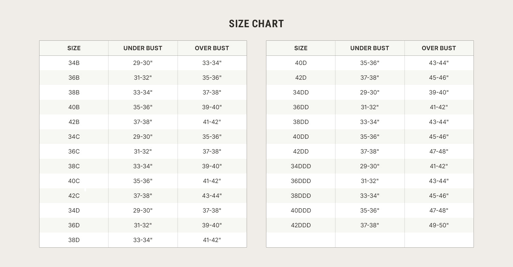Select the over bust value for 34D
This screenshot has width=513, height=267.
212,211
